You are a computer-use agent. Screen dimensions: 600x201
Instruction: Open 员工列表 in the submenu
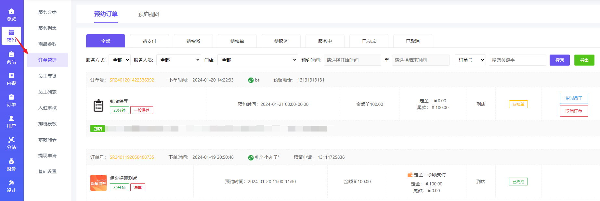(47, 92)
